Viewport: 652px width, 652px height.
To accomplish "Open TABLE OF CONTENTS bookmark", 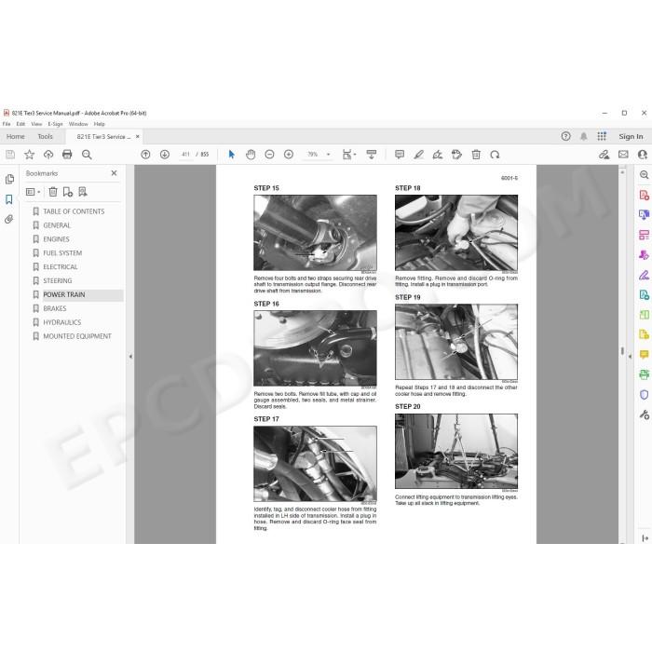I will 74,211.
